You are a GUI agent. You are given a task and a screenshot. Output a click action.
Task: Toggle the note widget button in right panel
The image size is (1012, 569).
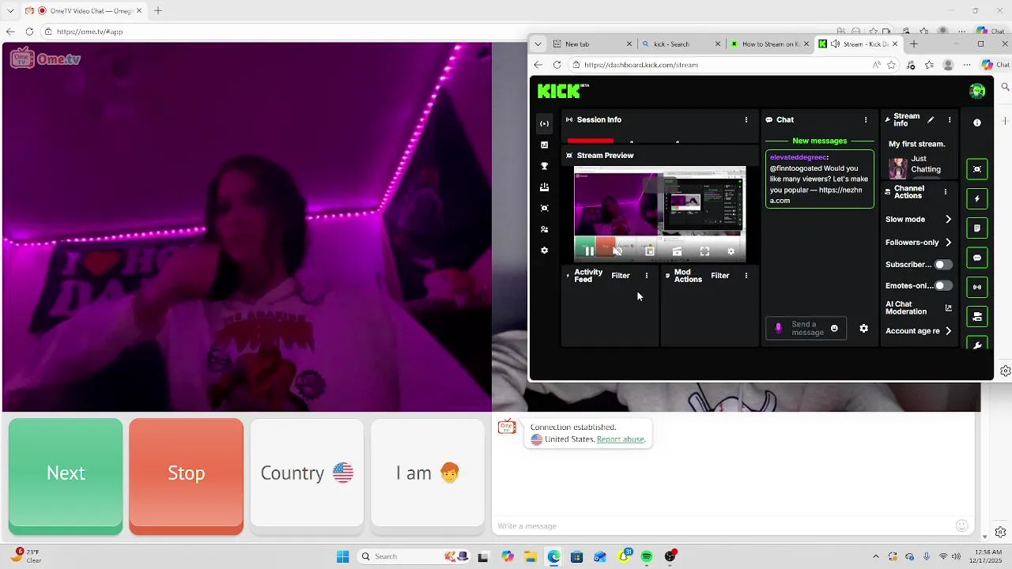click(x=977, y=228)
